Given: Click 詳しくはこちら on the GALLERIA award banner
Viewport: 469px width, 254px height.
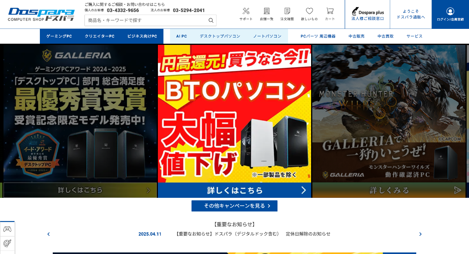Looking at the screenshot, I should [x=80, y=190].
